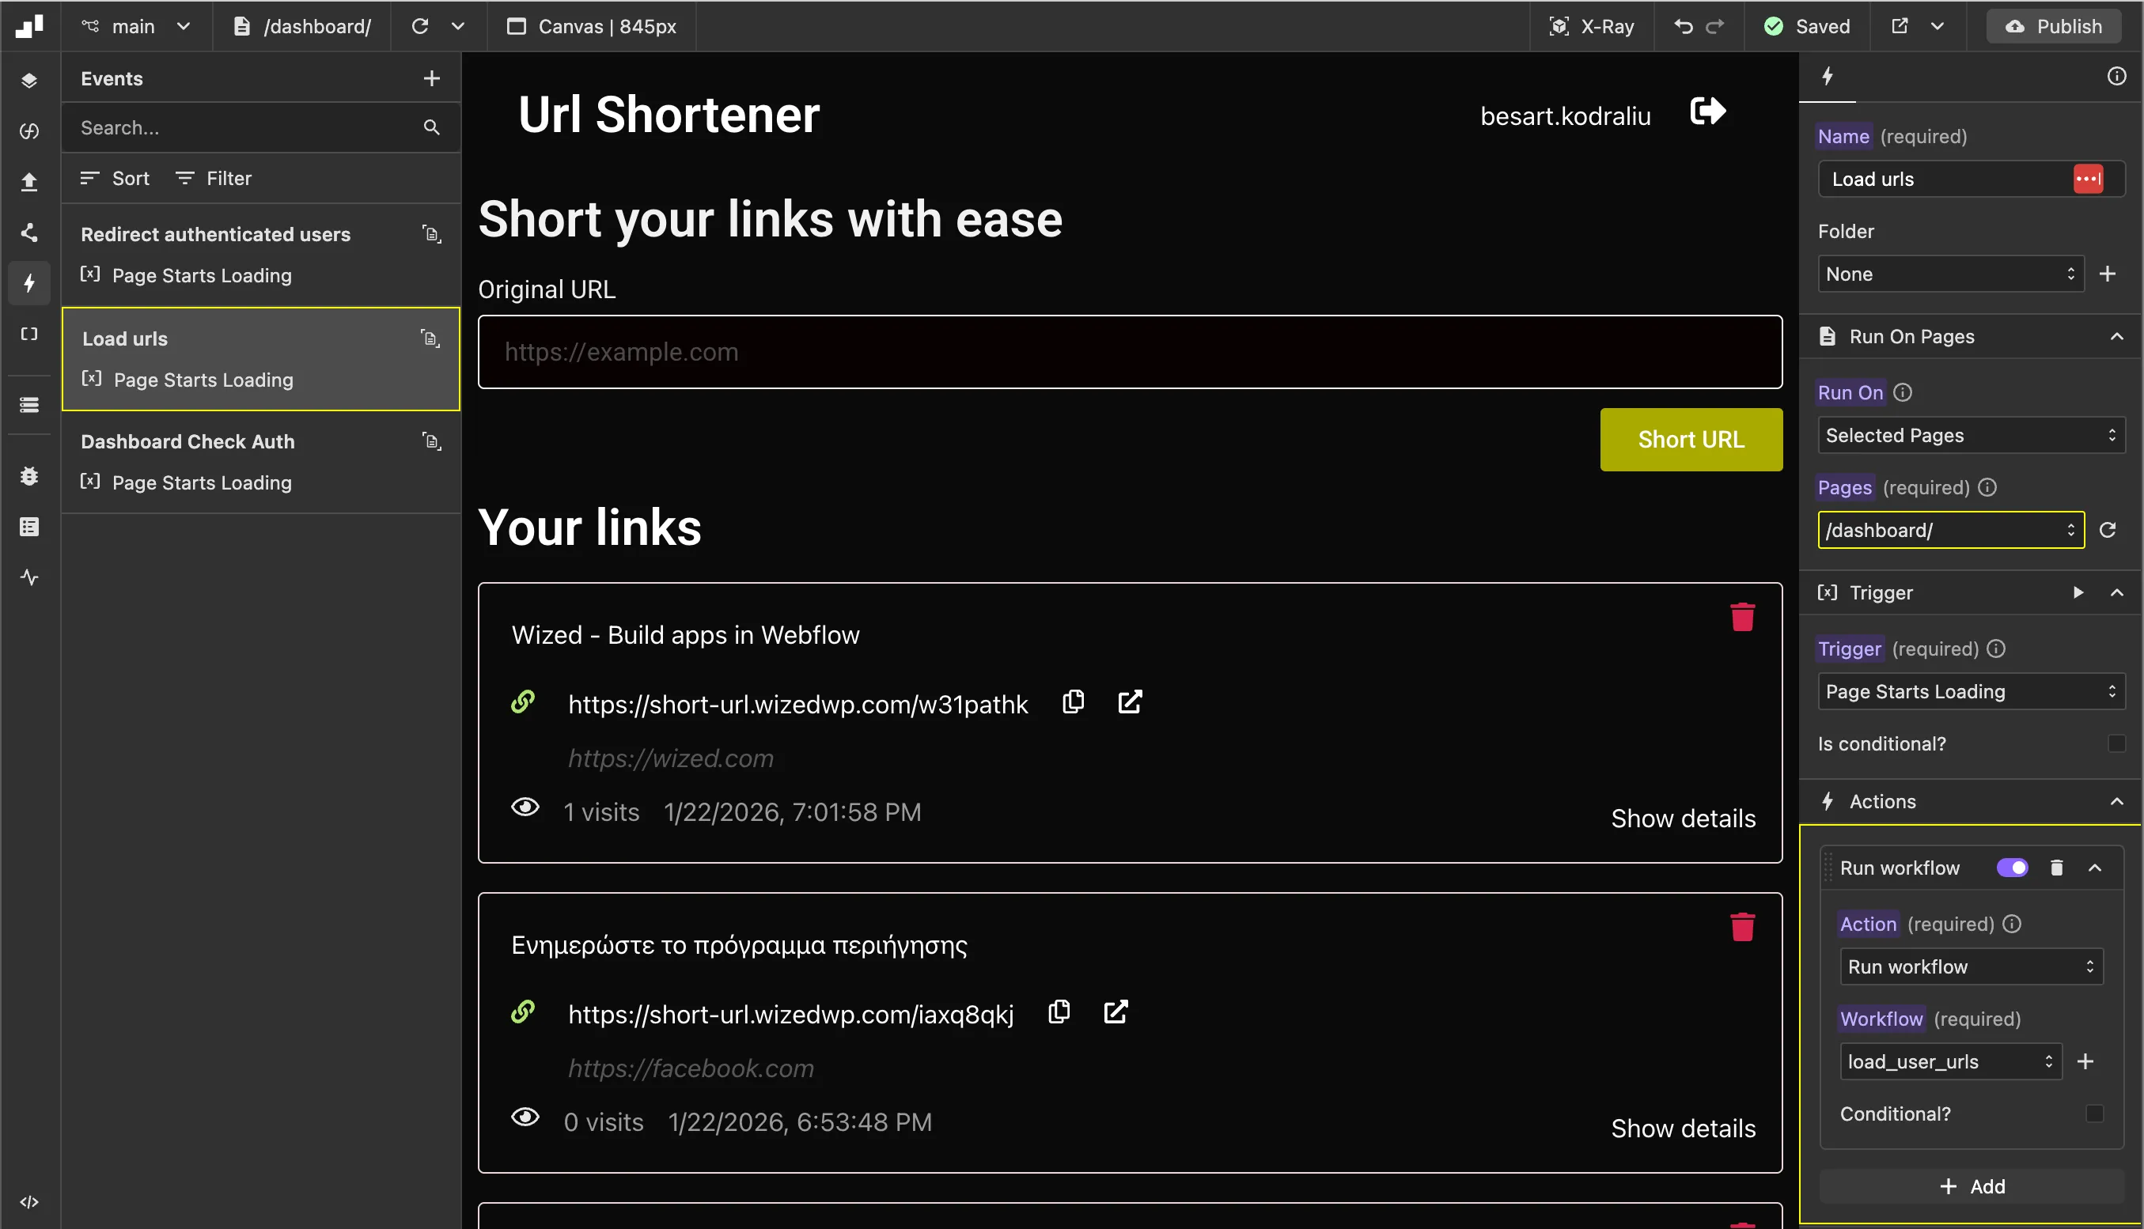Open the code embed icon at sidebar bottom

[x=28, y=1202]
